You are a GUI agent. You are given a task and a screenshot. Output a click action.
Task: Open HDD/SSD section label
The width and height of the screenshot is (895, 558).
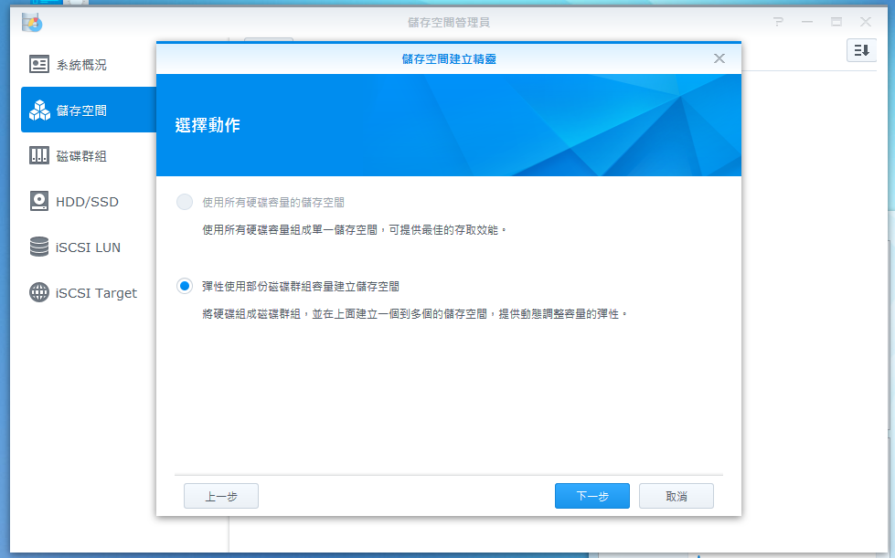88,202
